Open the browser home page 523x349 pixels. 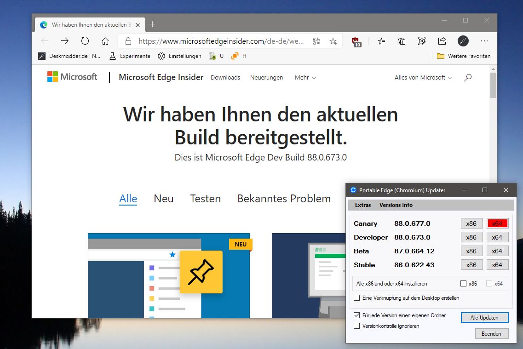pyautogui.click(x=105, y=41)
